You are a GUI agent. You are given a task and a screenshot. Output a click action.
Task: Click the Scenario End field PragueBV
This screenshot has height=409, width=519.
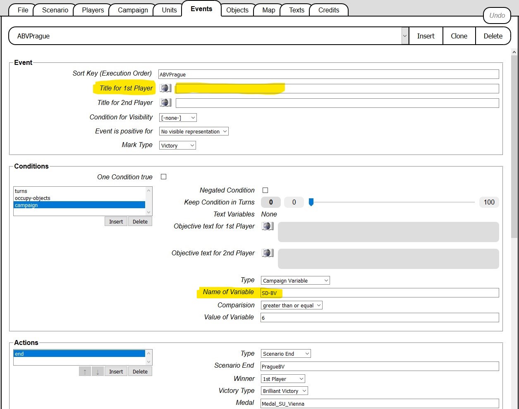tap(380, 366)
